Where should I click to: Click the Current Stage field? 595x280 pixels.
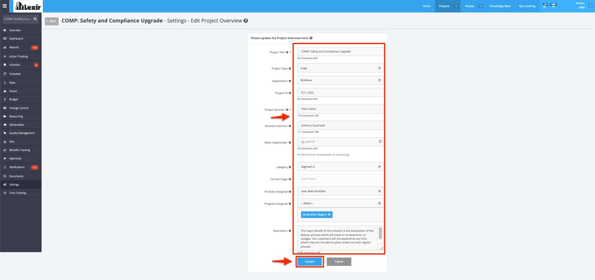(x=341, y=179)
